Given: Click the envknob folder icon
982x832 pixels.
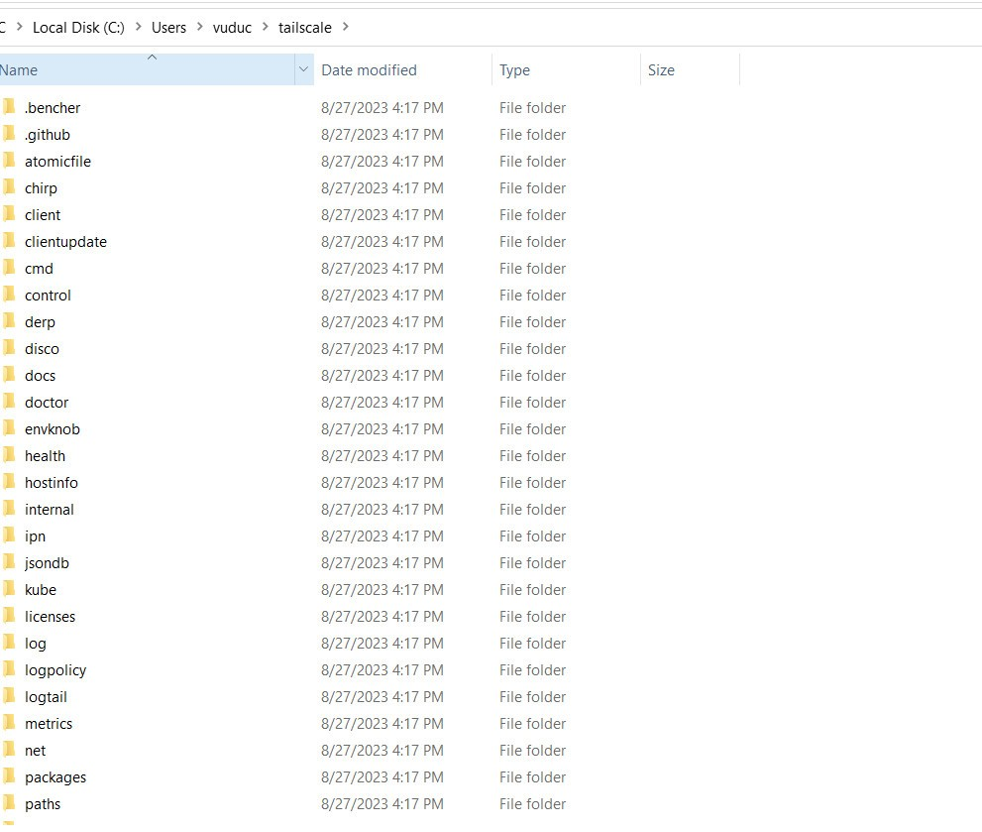Looking at the screenshot, I should click(x=9, y=428).
